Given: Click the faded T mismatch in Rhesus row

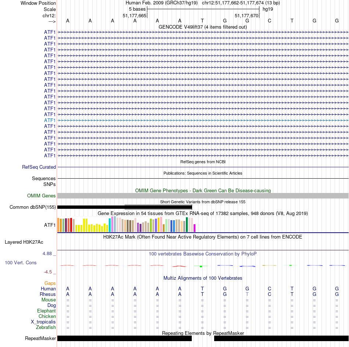Looking at the screenshot, I should pyautogui.click(x=247, y=294).
